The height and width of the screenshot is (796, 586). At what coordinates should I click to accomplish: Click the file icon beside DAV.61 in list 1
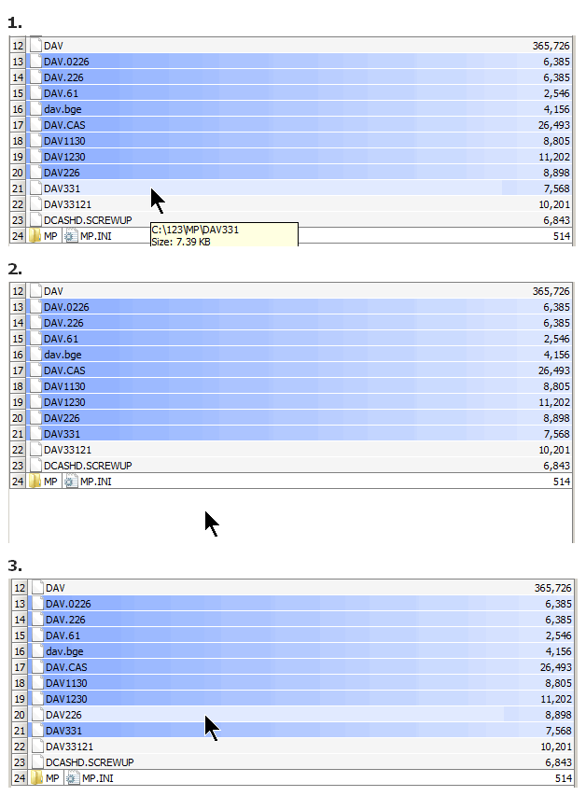click(35, 93)
